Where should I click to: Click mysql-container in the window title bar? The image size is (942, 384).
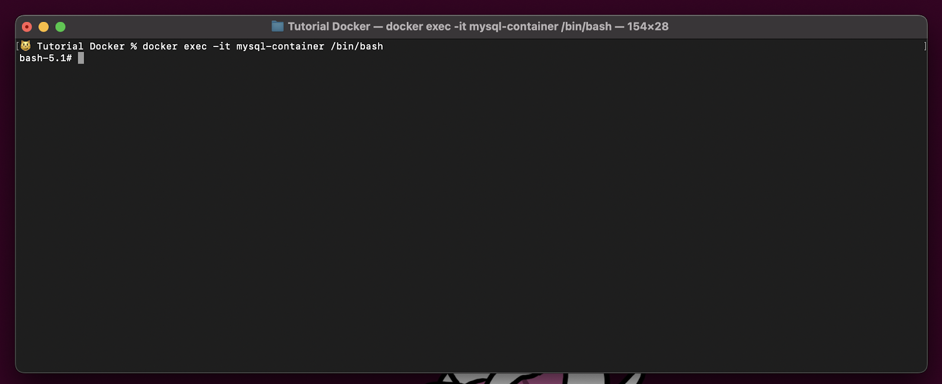(513, 26)
